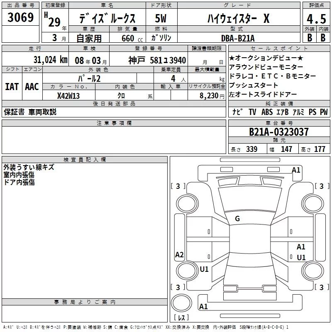Click chassis number B21A-0323037

coord(279,132)
